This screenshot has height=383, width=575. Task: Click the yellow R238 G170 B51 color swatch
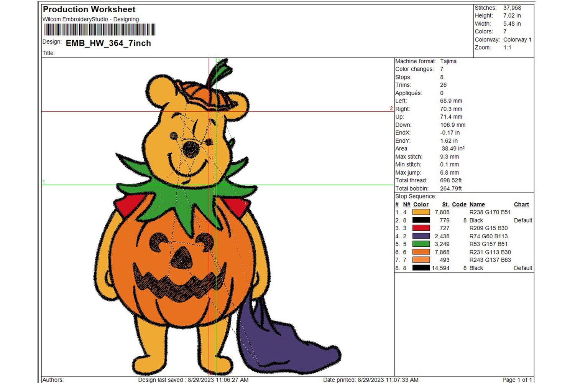pyautogui.click(x=421, y=212)
